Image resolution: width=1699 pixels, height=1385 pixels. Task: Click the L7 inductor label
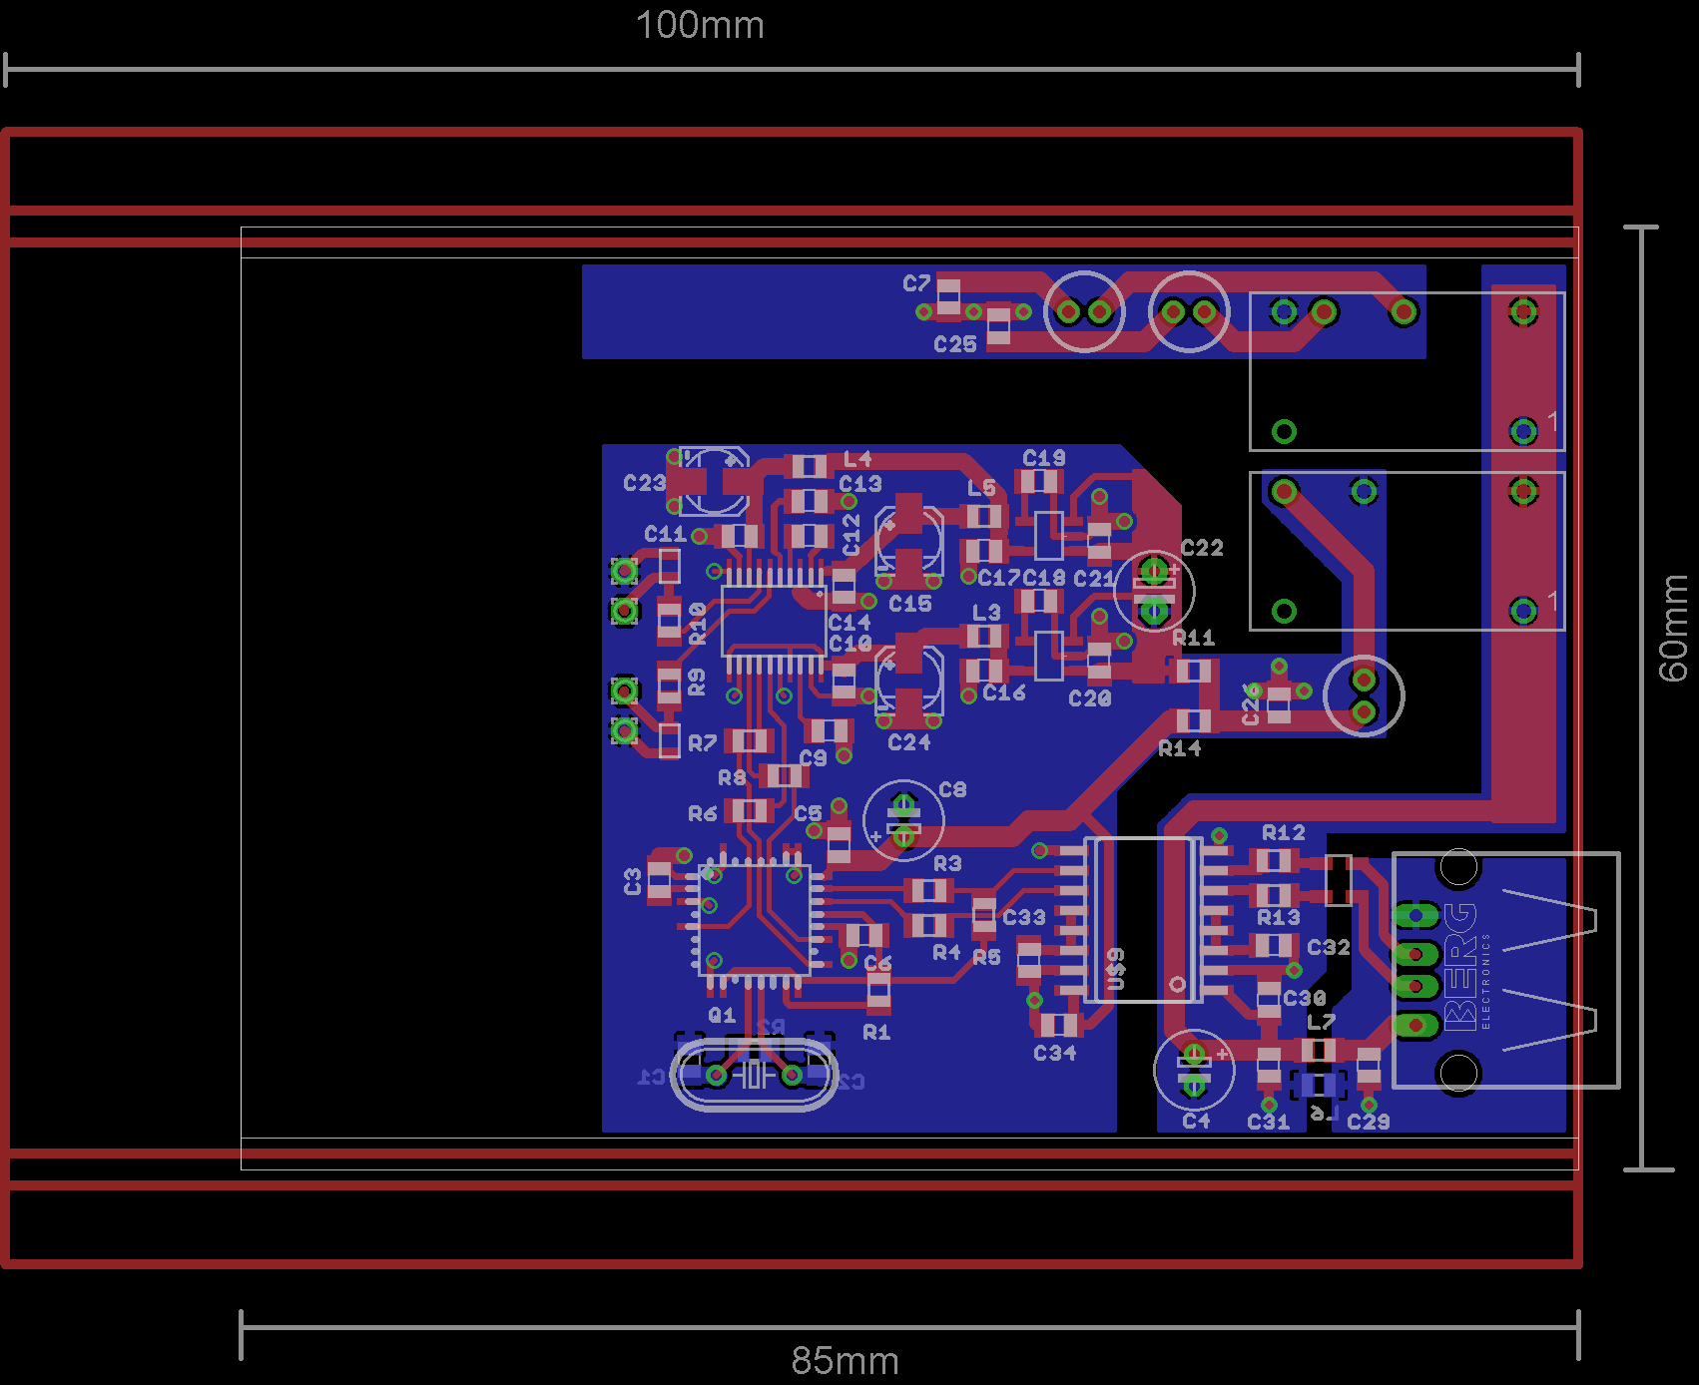(1321, 1023)
